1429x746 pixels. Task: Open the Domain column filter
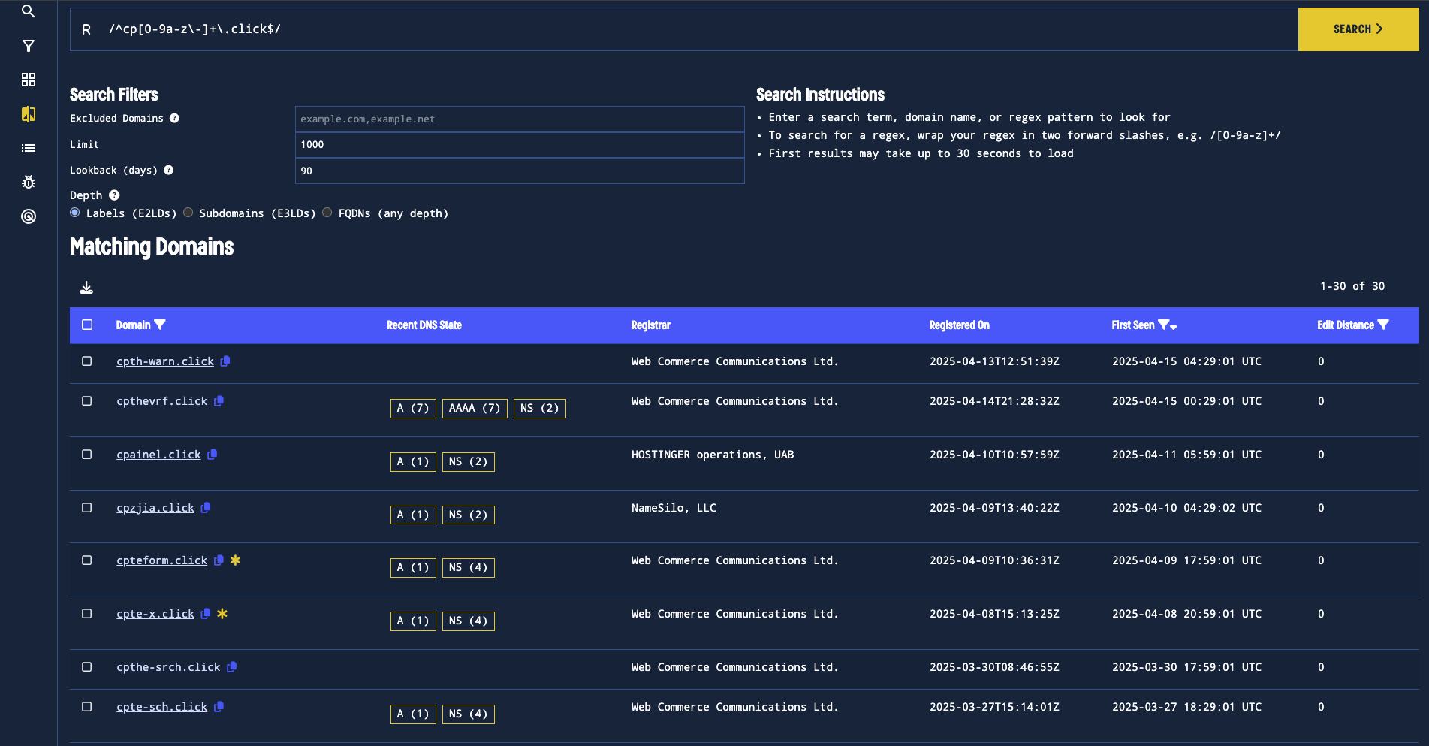(x=160, y=325)
